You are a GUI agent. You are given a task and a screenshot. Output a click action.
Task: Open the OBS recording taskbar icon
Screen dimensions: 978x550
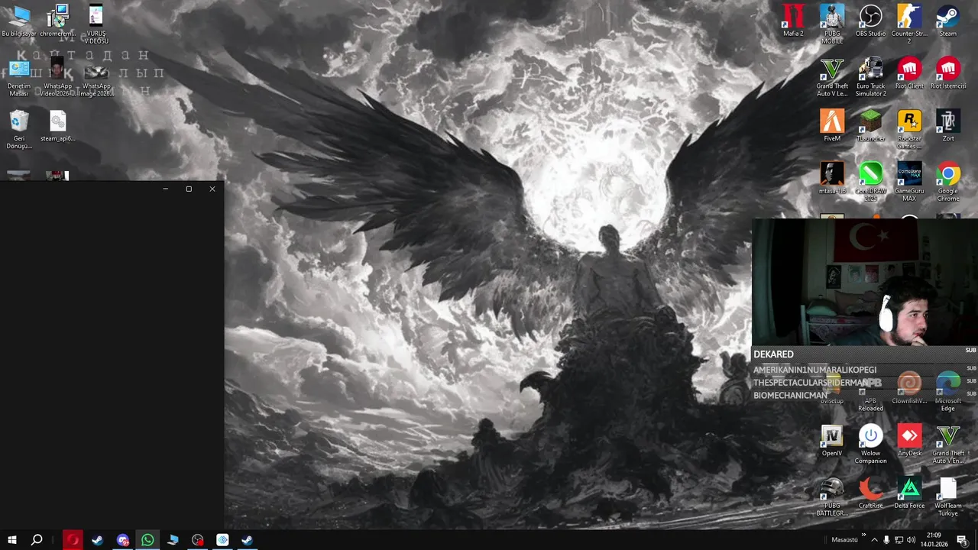pos(198,540)
